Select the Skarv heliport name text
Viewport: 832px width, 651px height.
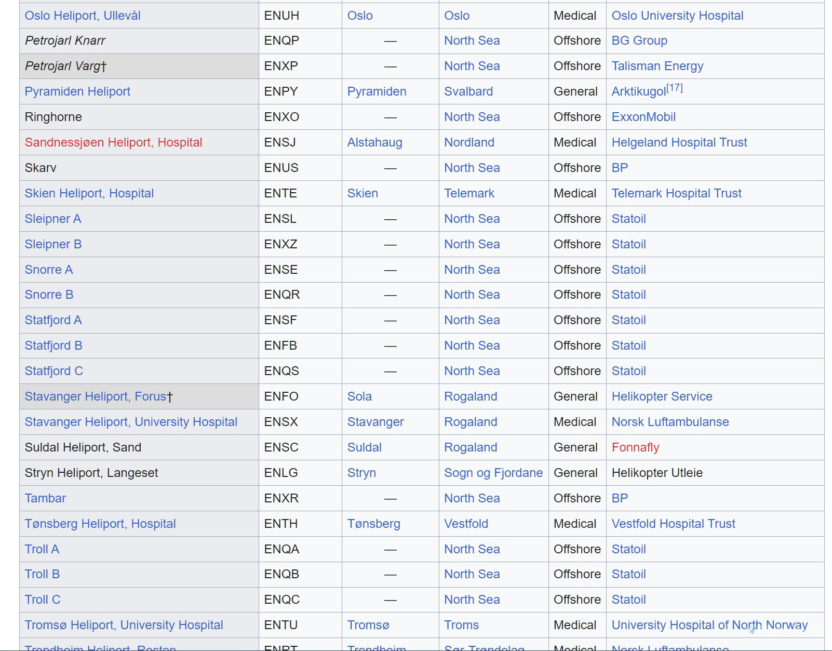point(41,168)
